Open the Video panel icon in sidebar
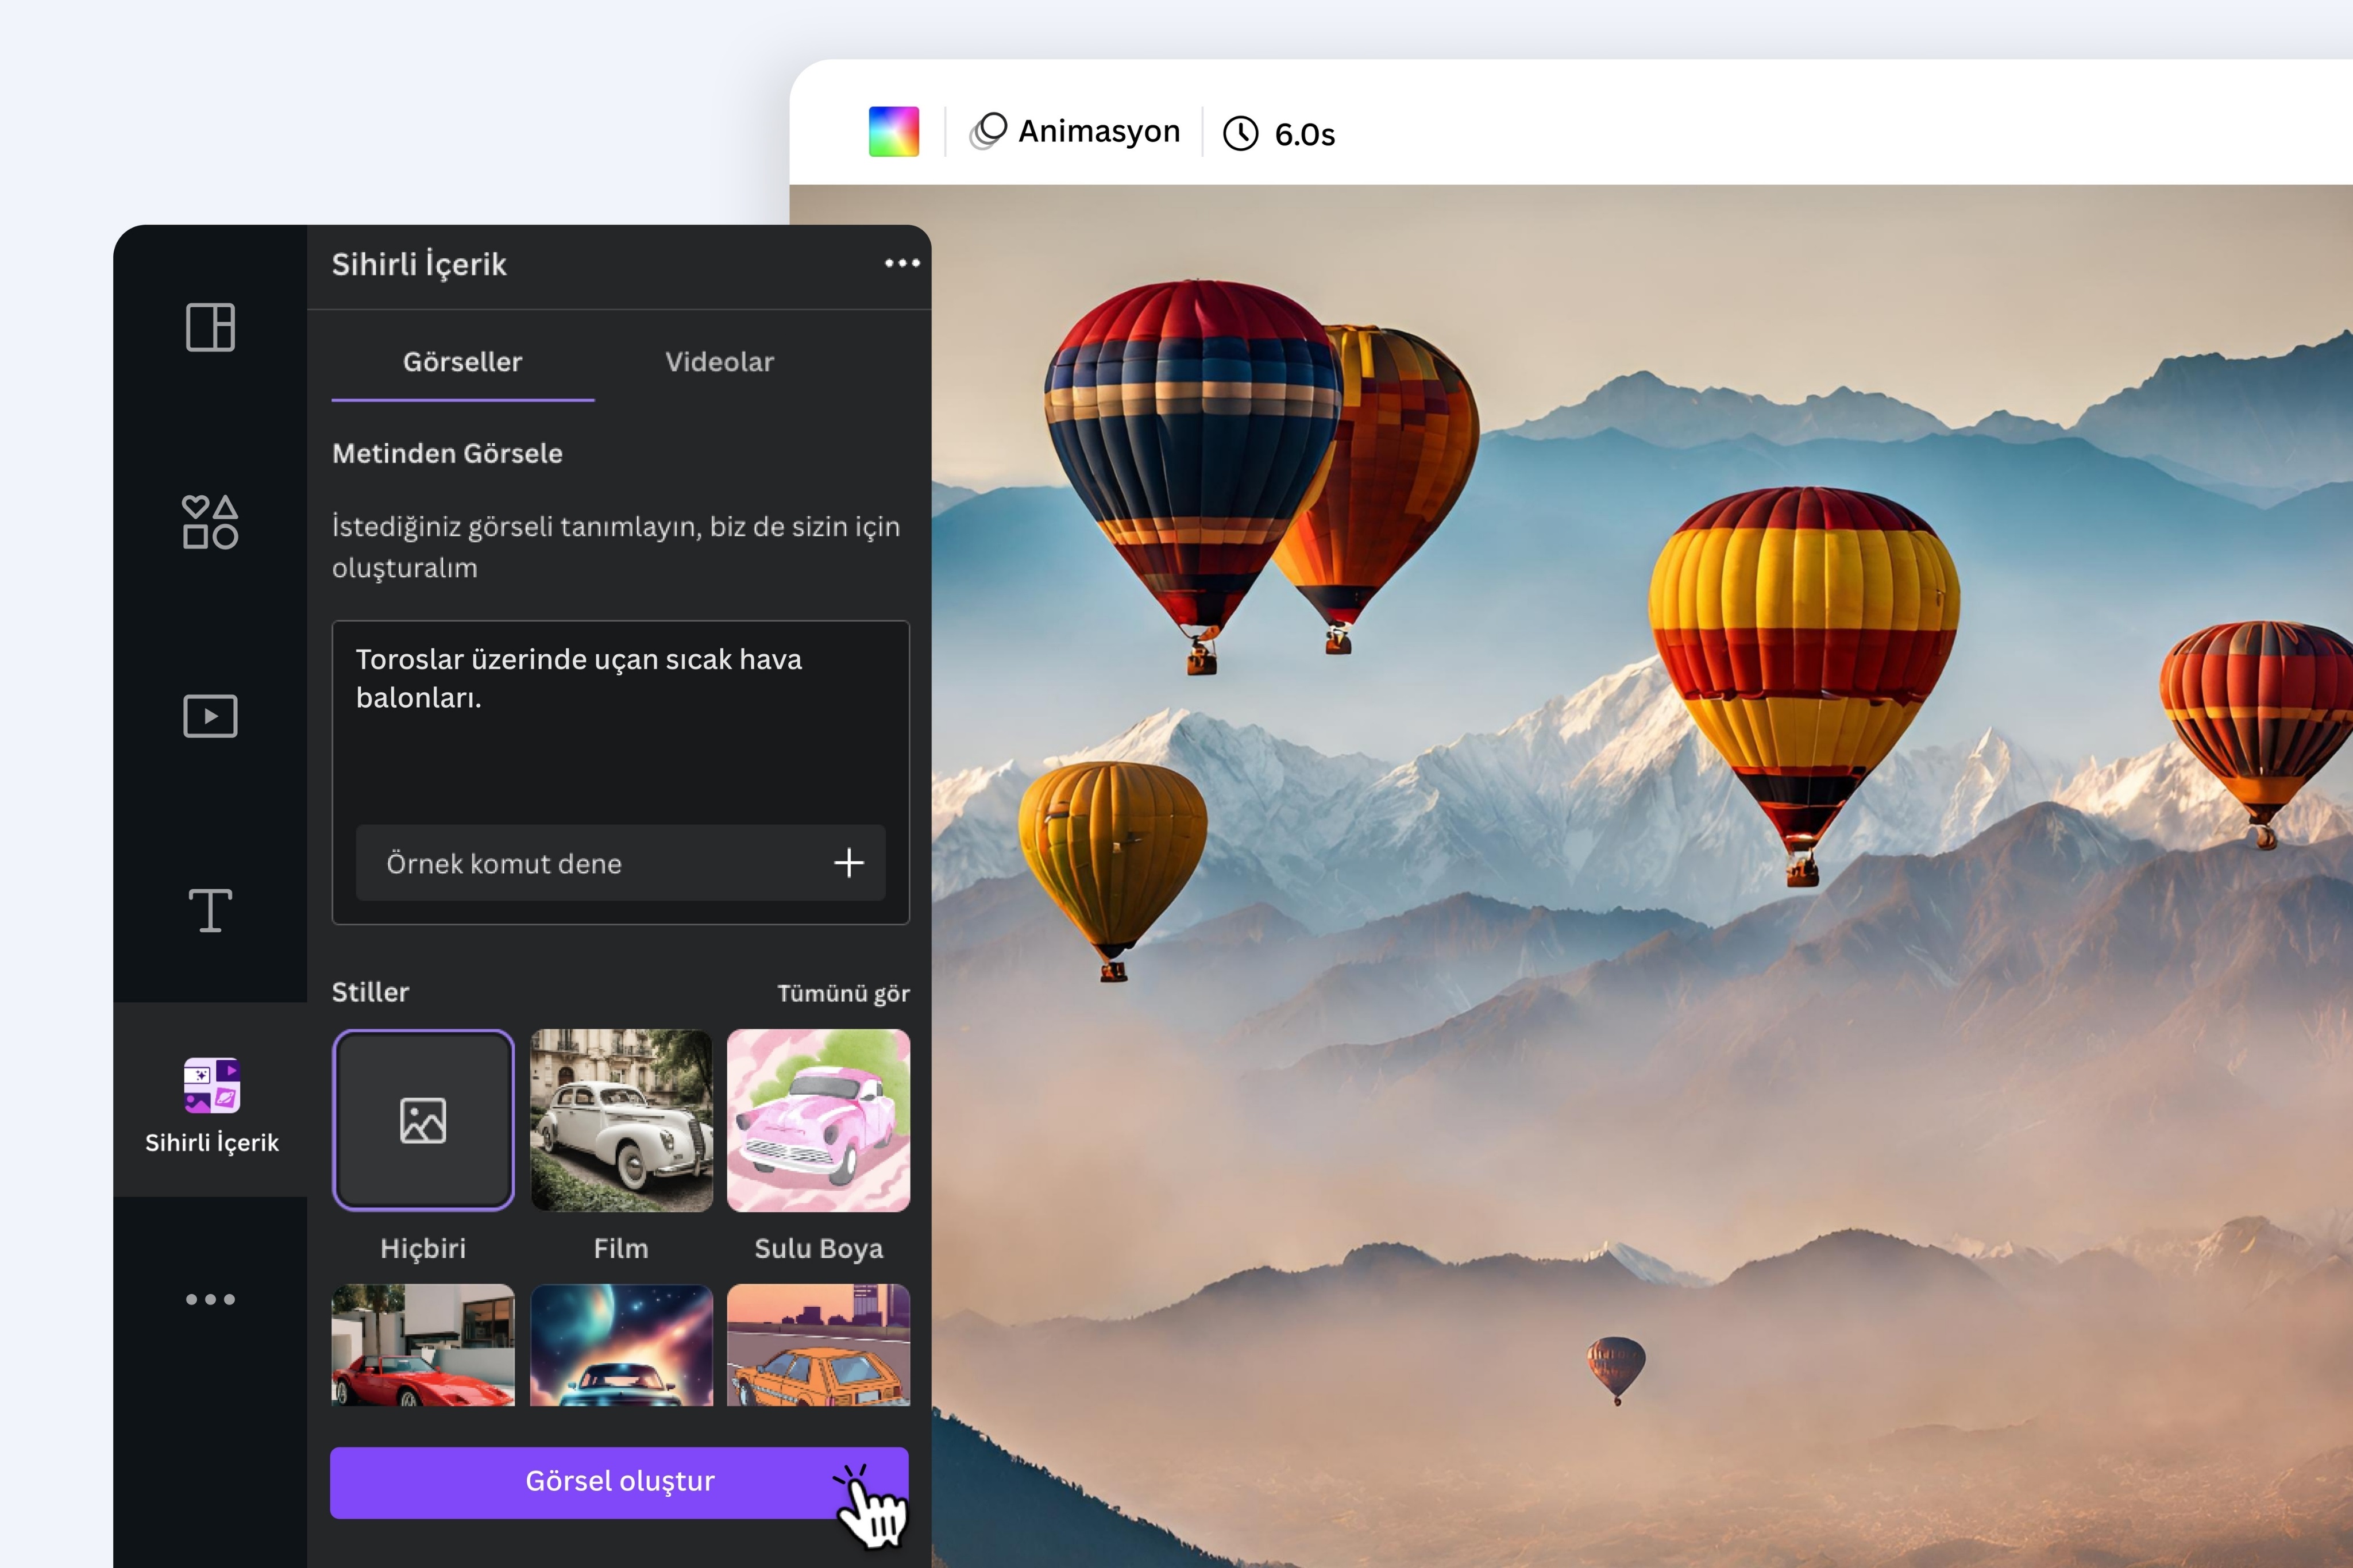Viewport: 2353px width, 1568px height. click(210, 716)
